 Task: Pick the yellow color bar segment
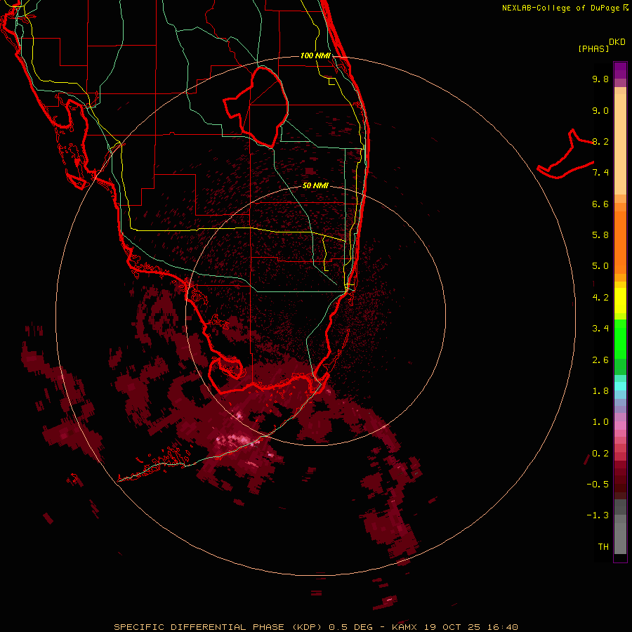[620, 301]
